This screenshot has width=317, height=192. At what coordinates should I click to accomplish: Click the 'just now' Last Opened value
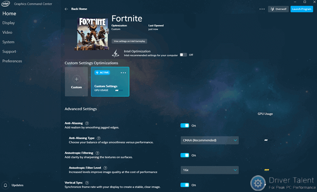153,29
